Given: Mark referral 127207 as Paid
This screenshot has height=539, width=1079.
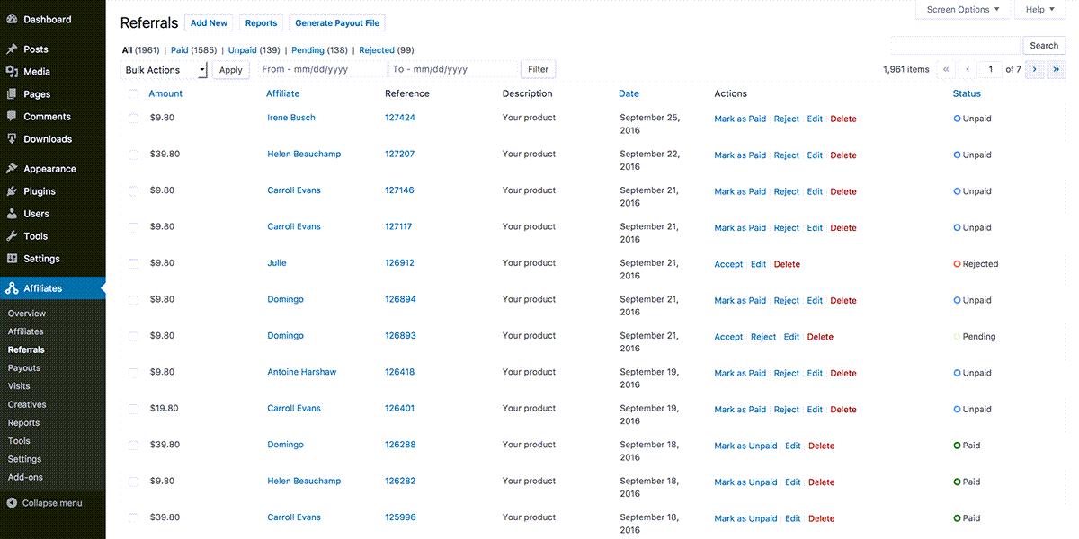Looking at the screenshot, I should [740, 155].
